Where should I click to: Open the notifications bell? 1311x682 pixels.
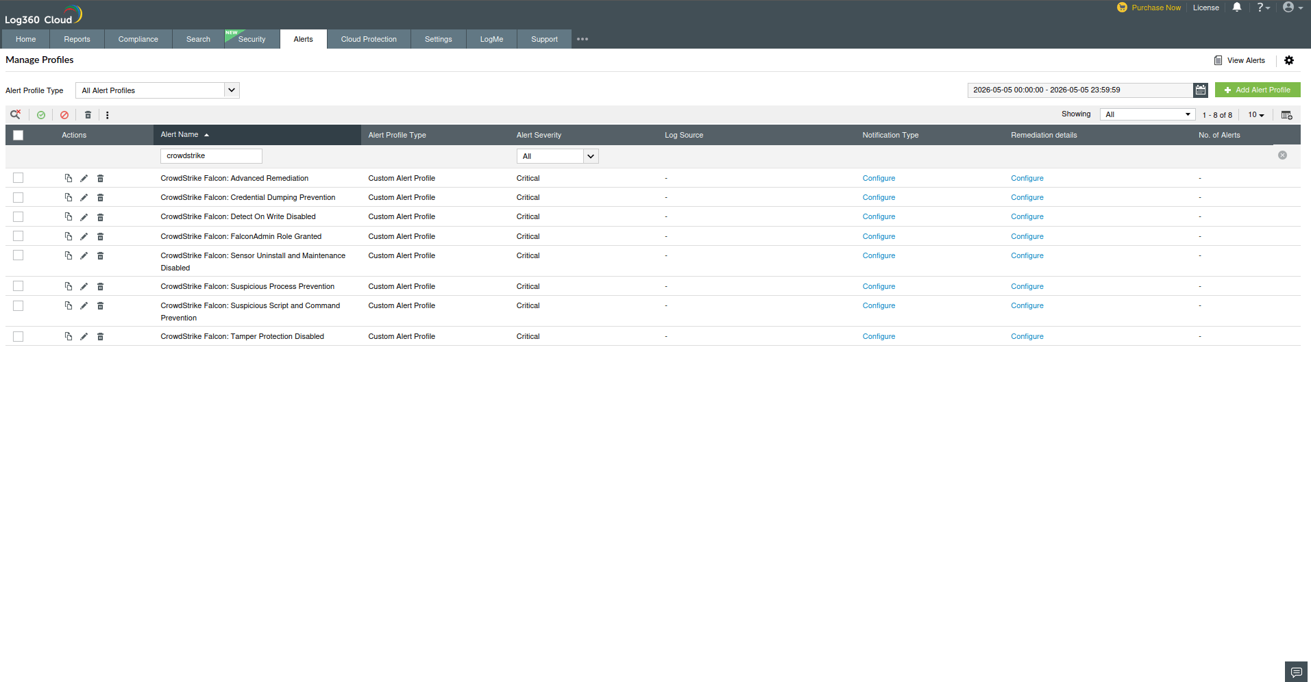[1237, 8]
